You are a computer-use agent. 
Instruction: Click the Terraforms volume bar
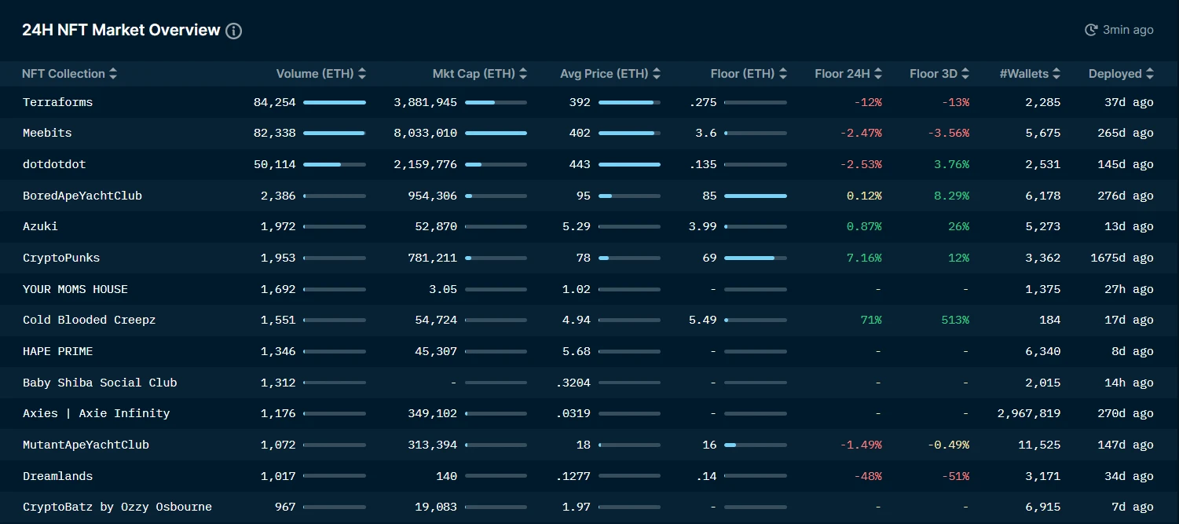pos(335,102)
